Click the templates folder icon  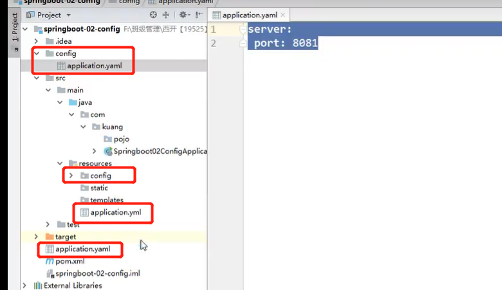click(84, 200)
